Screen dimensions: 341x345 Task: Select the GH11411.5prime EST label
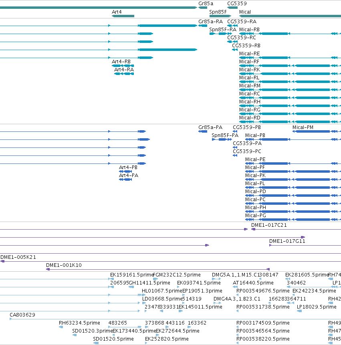[x=149, y=283]
